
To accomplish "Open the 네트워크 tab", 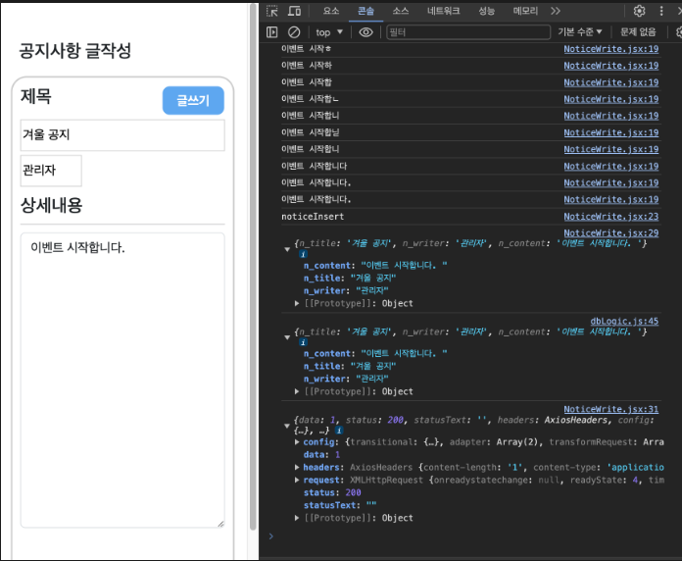I will point(443,11).
